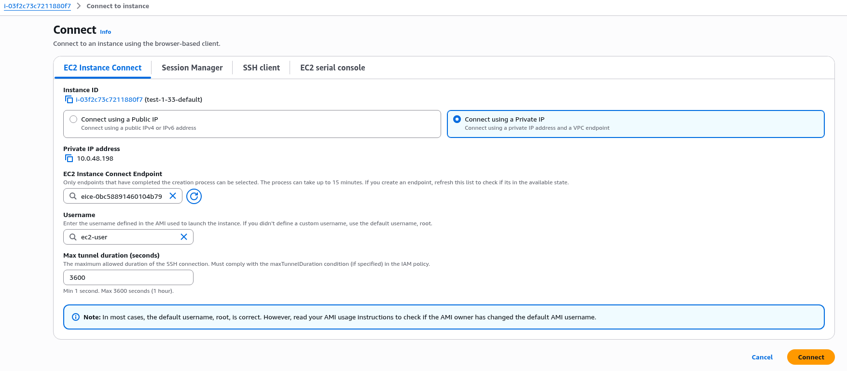This screenshot has width=847, height=371.
Task: Copy the private IP address 10.0.48.198
Action: [x=69, y=158]
